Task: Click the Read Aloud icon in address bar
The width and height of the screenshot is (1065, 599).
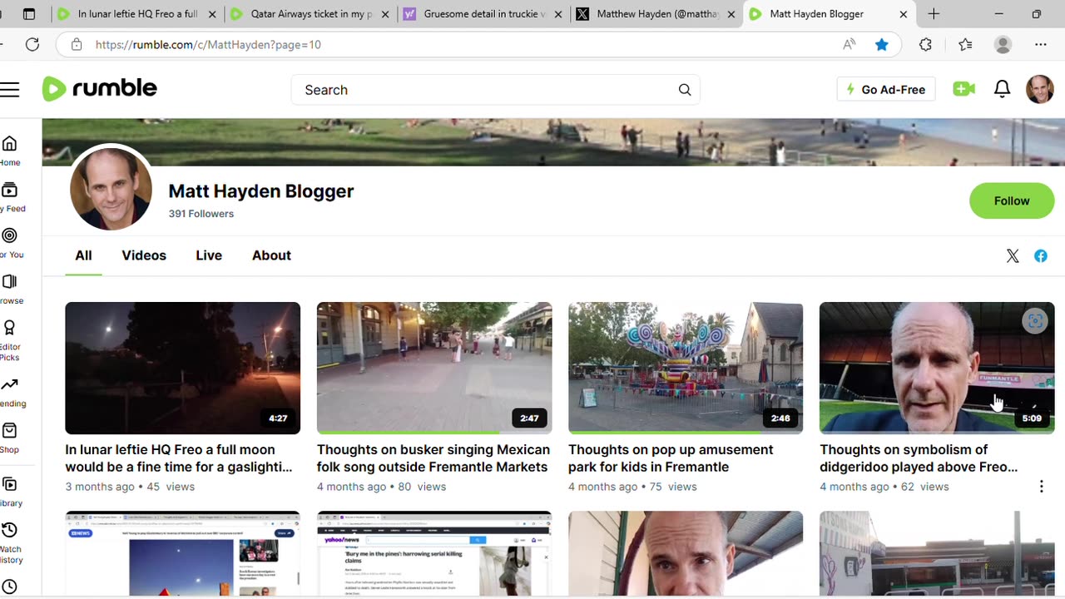Action: click(x=850, y=45)
